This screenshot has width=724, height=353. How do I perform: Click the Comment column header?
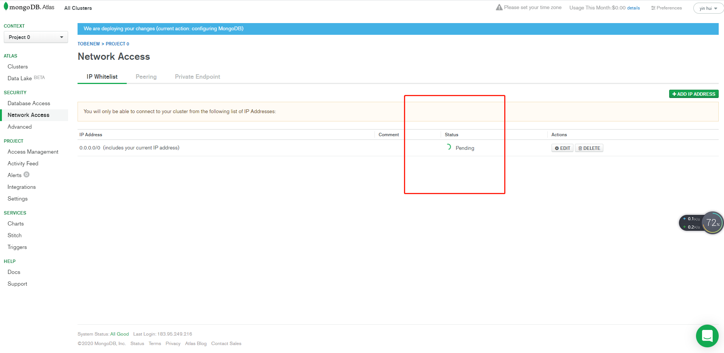point(389,135)
